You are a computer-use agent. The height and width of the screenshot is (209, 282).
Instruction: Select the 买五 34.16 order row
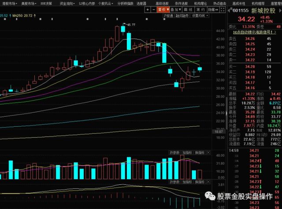254,88
